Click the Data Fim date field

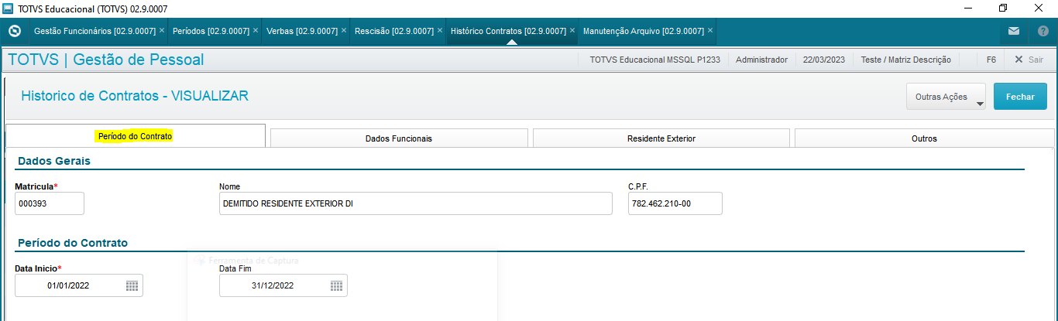point(283,285)
